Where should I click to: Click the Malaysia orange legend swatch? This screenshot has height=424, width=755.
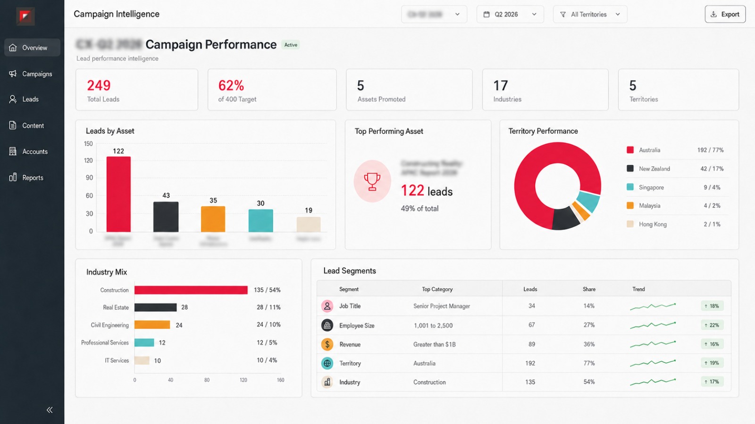[x=630, y=205]
